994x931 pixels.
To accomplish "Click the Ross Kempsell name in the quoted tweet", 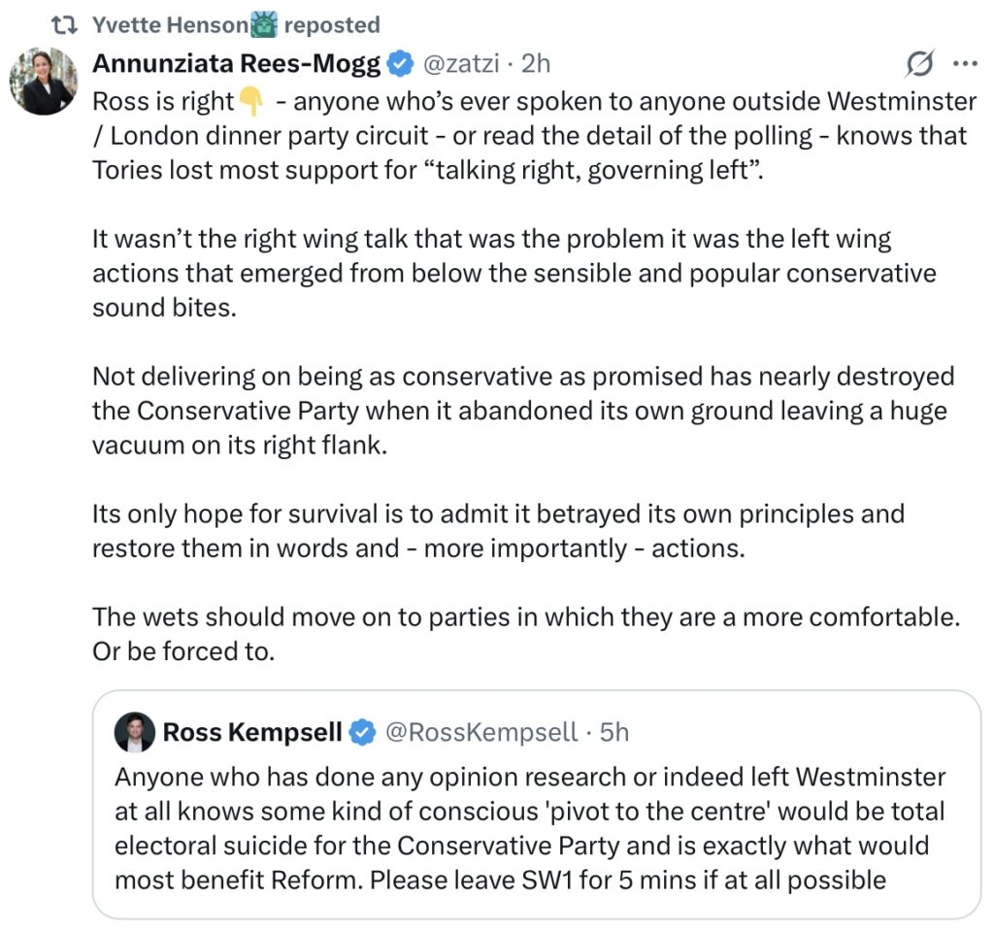I will click(251, 732).
